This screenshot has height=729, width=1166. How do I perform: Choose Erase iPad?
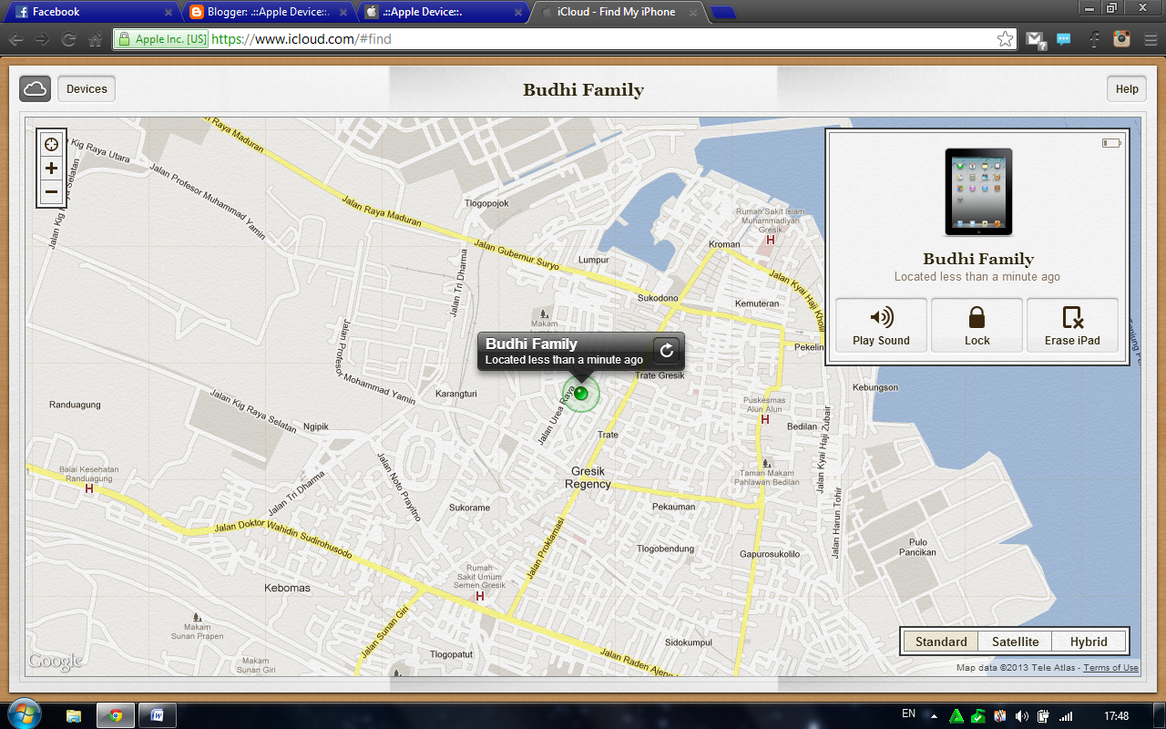click(x=1072, y=324)
